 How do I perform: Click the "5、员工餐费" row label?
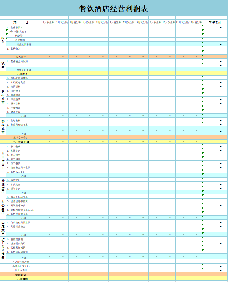point(13,163)
